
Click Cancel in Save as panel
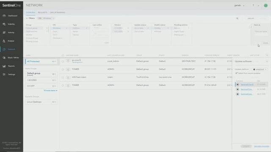(x=265, y=43)
